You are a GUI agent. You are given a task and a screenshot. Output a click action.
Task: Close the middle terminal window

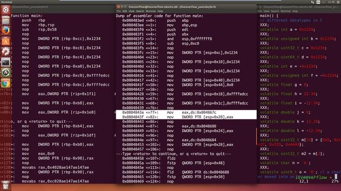(118, 7)
